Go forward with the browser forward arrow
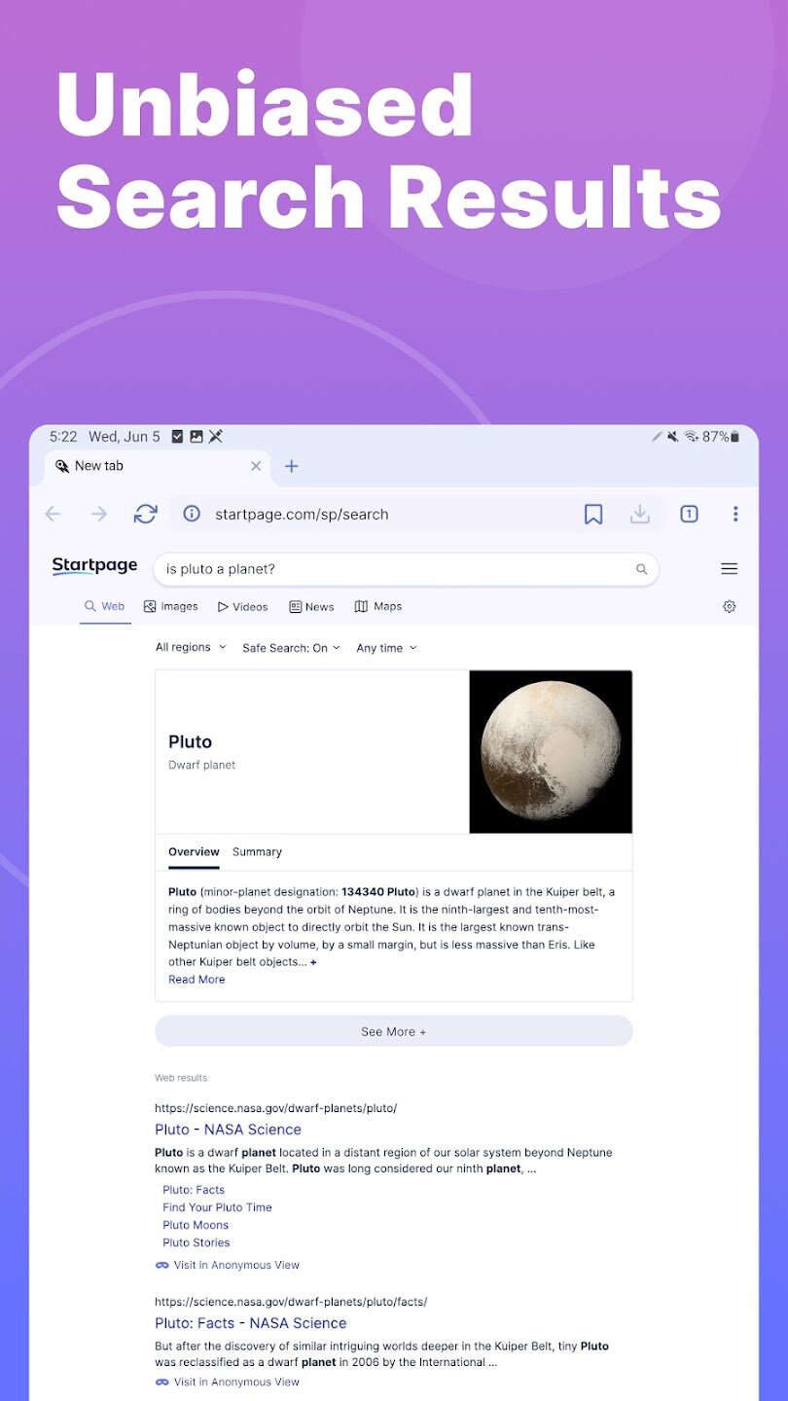The width and height of the screenshot is (788, 1401). (x=99, y=514)
